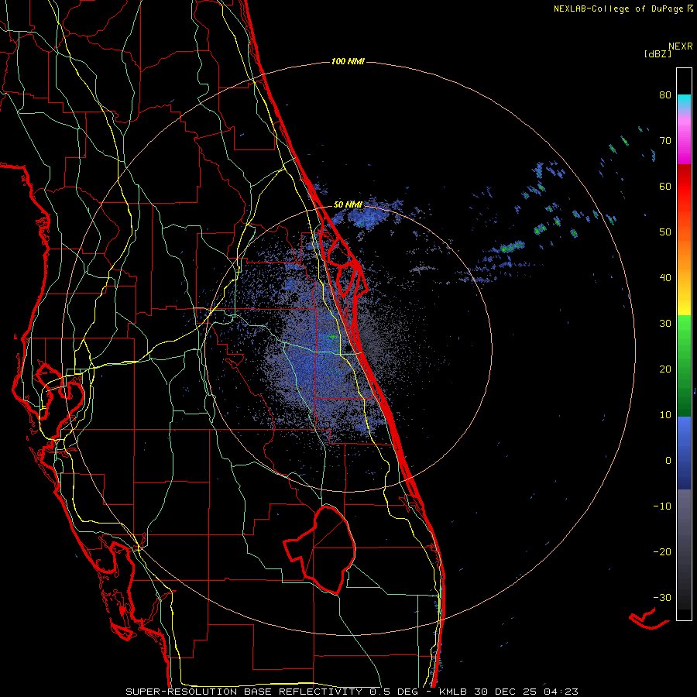Click the -20 value on the dBZ scale
697x697 pixels.
662,551
